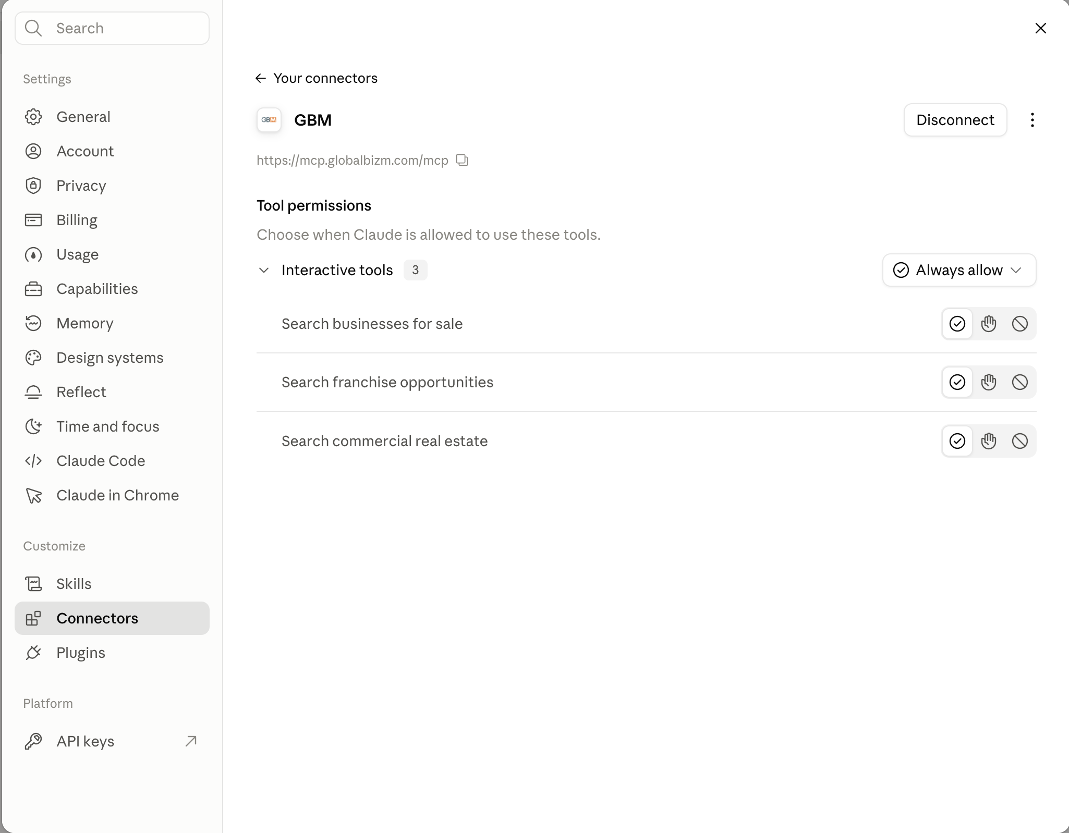Open API keys external link

112,741
